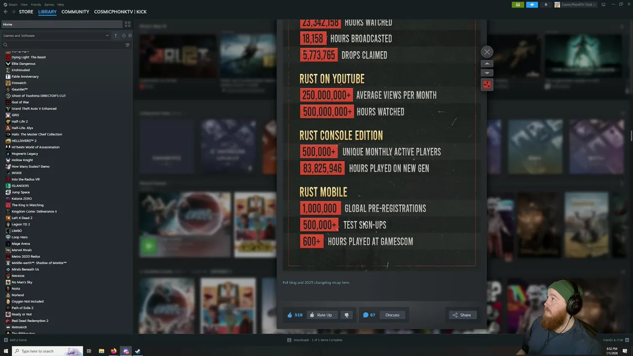Click the Marvel Rivals game icon

click(8, 250)
